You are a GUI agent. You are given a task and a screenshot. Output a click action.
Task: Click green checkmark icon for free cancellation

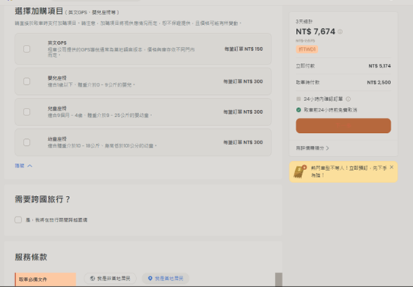(x=298, y=110)
